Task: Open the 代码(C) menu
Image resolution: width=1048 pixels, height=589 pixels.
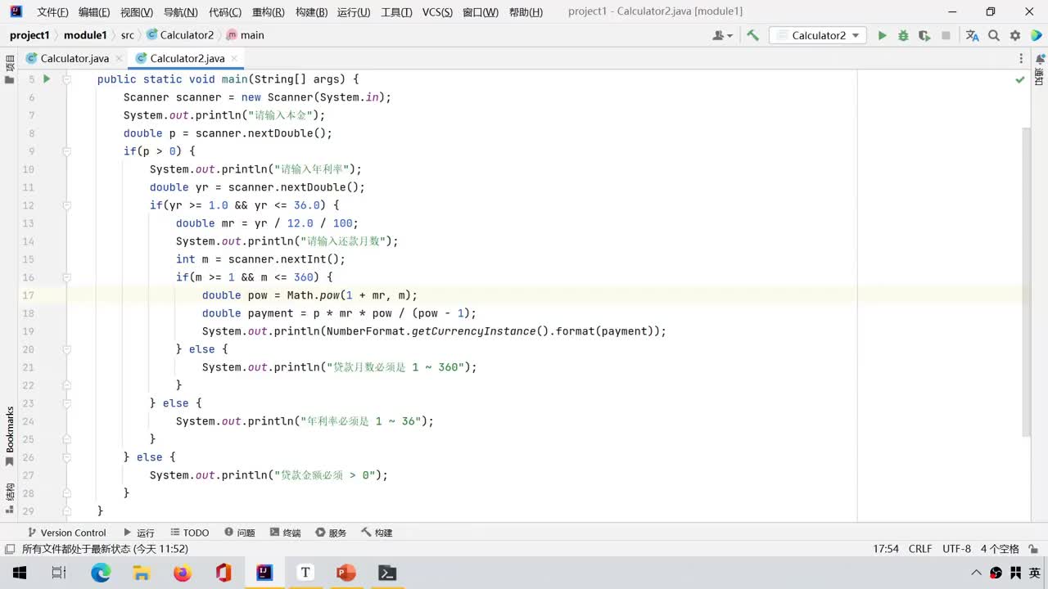Action: click(225, 12)
